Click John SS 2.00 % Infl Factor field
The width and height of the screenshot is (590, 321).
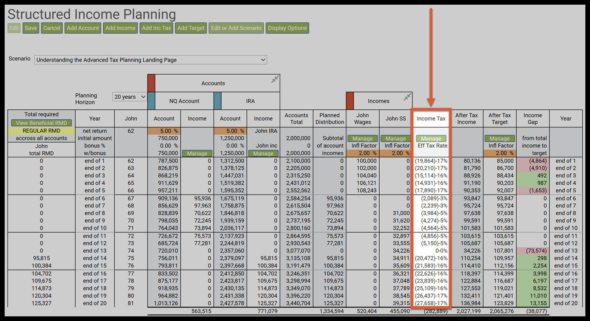coord(396,153)
